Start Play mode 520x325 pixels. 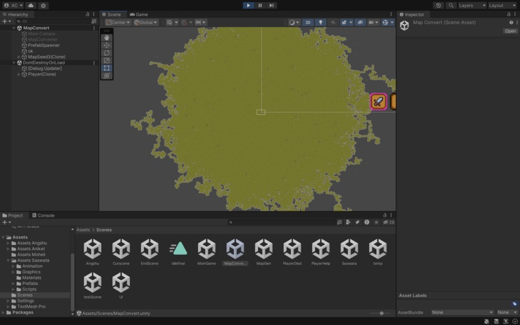tap(248, 5)
